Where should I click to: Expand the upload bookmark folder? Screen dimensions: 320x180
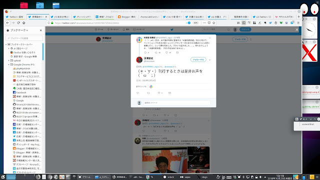tap(9, 60)
